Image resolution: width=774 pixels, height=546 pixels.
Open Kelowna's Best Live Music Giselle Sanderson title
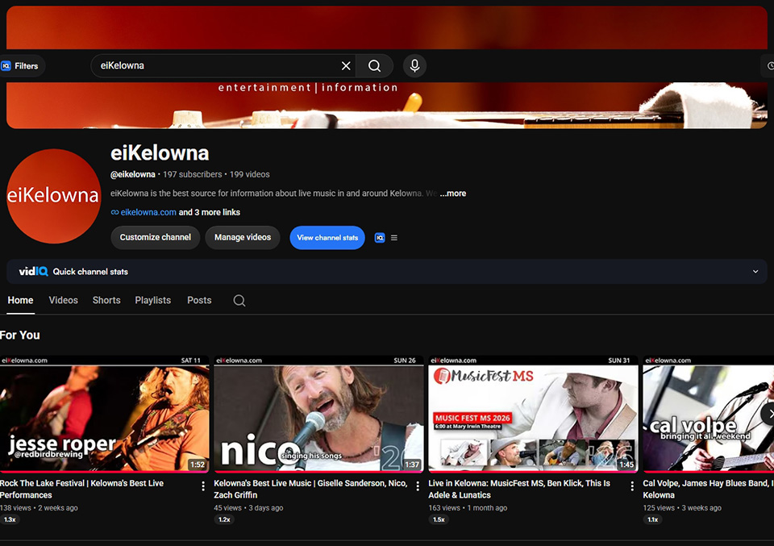point(310,490)
